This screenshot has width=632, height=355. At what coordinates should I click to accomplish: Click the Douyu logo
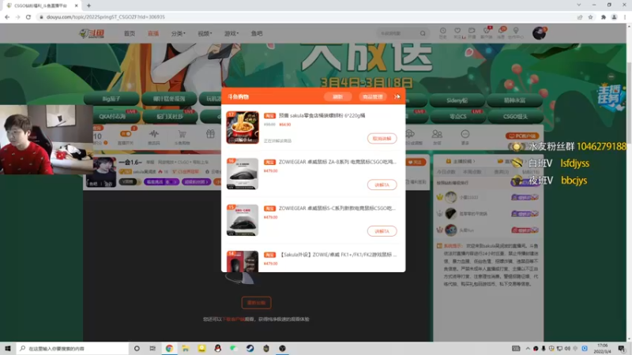click(x=92, y=33)
